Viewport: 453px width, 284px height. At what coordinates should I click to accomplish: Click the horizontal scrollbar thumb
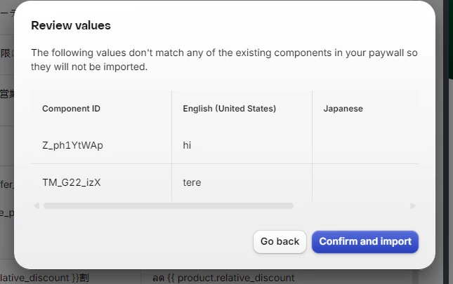pos(169,205)
